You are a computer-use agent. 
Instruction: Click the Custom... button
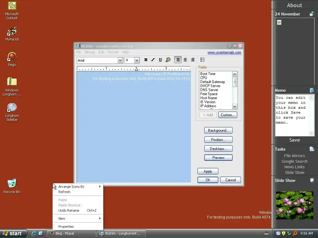pos(228,115)
